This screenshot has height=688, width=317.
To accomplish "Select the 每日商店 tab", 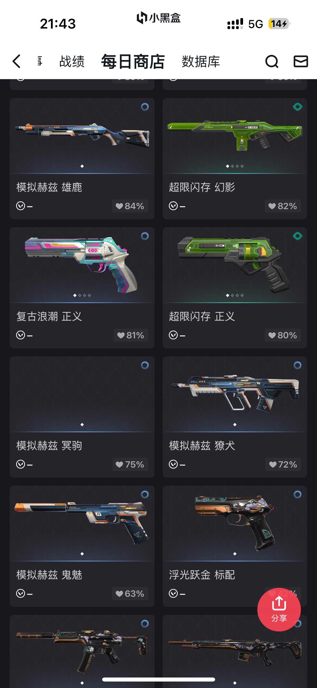I will click(x=133, y=62).
